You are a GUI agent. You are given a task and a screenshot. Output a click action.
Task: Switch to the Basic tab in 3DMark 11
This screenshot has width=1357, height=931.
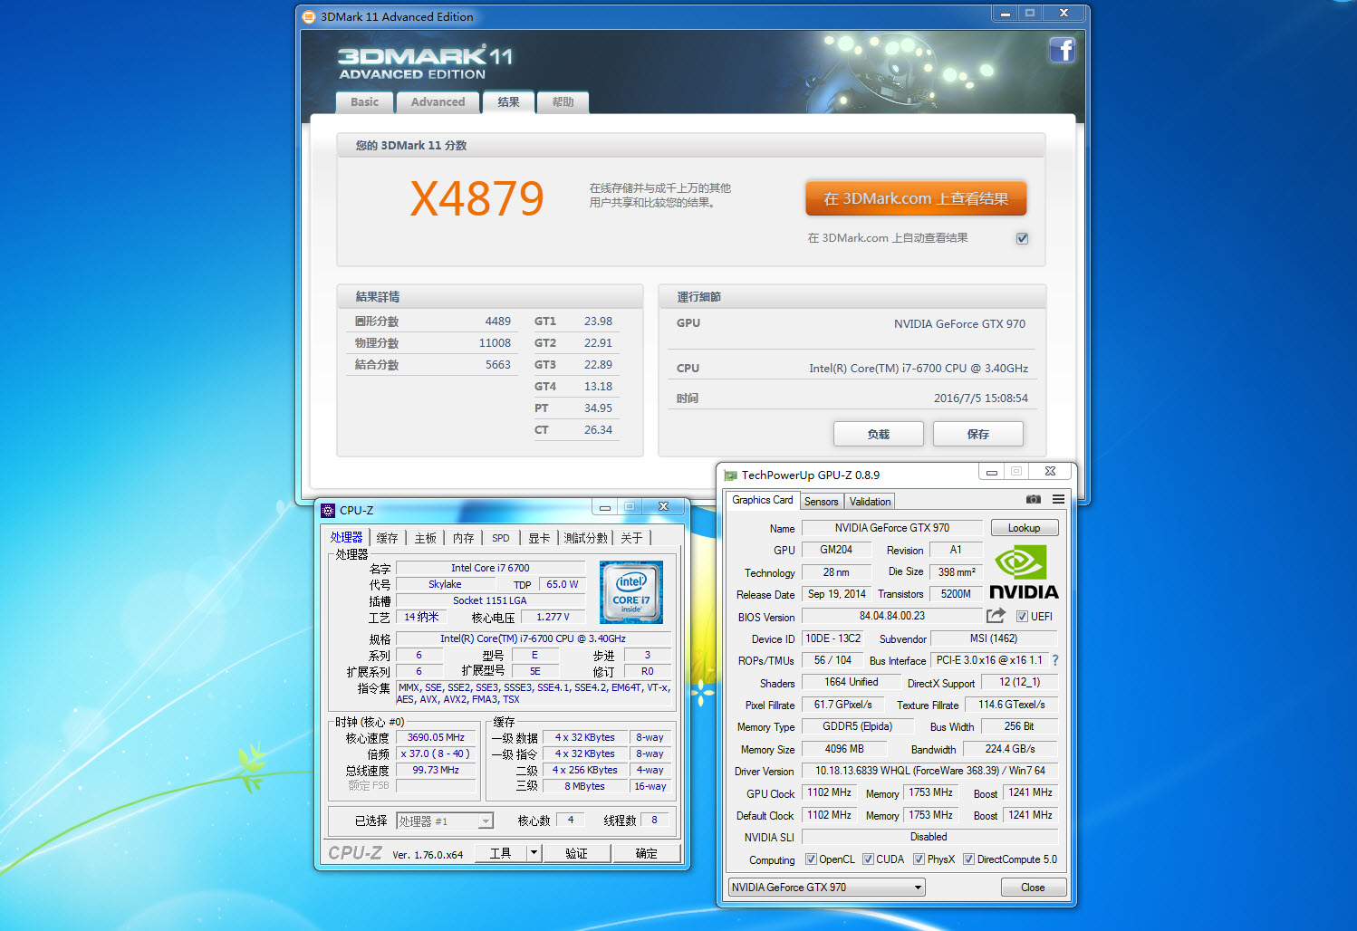pos(365,102)
